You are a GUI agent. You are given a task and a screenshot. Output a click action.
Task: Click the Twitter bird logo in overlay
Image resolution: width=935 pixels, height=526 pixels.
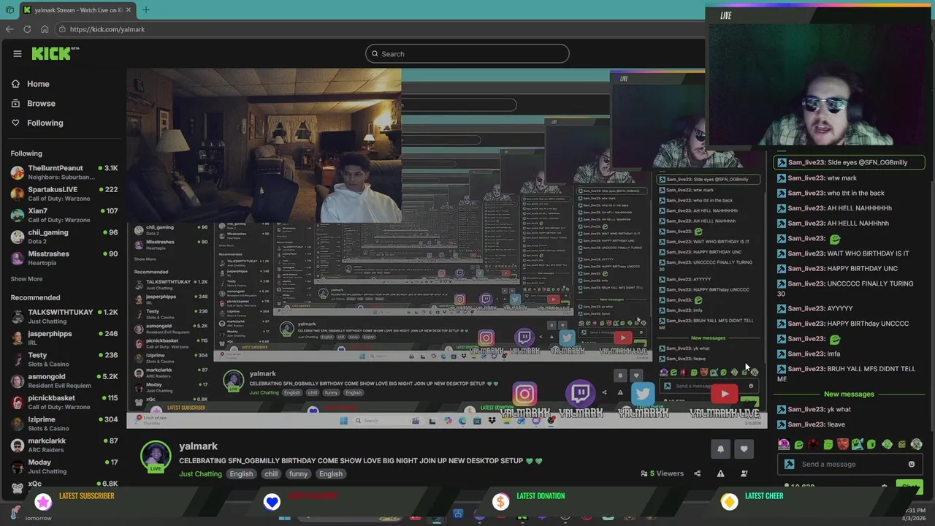642,394
